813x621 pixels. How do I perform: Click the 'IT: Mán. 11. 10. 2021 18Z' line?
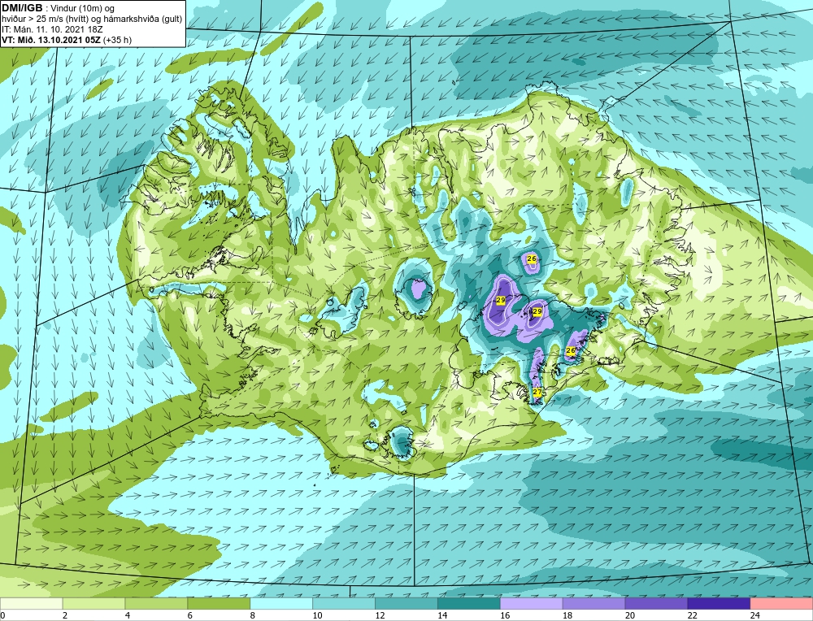[x=52, y=29]
